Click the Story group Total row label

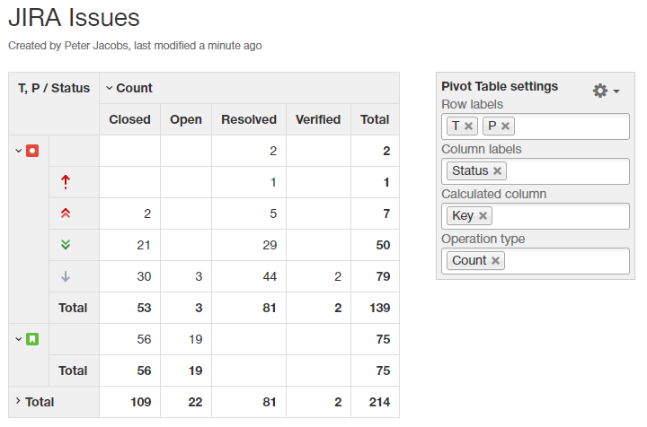coord(73,370)
